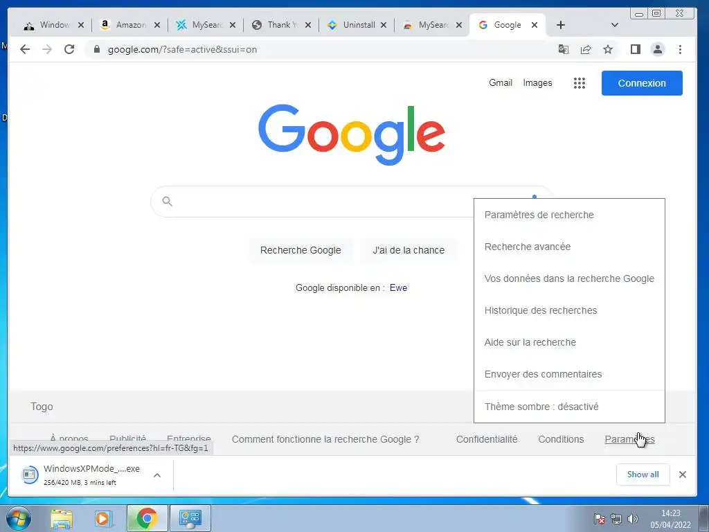Image resolution: width=709 pixels, height=532 pixels.
Task: Click the WindowsXPMode download file icon
Action: click(29, 475)
